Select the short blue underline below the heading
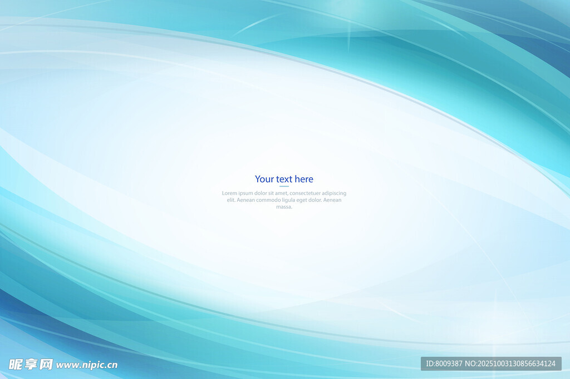570x379 pixels. [284, 186]
